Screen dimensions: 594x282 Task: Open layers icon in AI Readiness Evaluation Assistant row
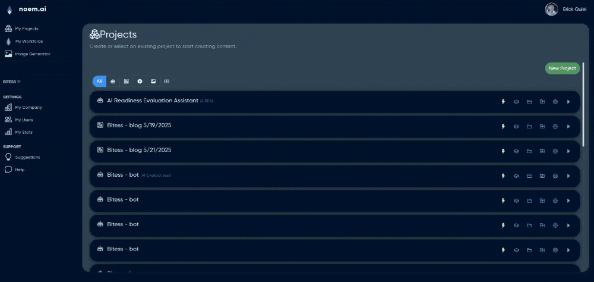[x=516, y=102]
